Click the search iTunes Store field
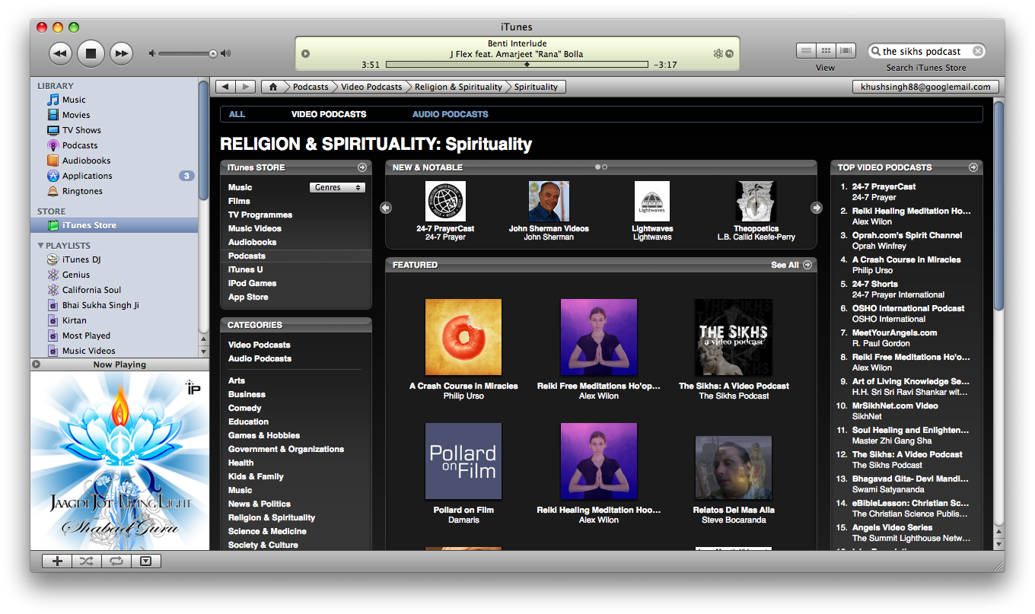This screenshot has height=614, width=1035. coord(925,51)
